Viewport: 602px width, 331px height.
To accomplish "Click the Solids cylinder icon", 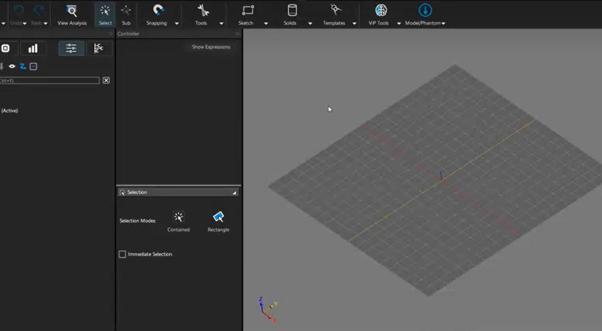I will tap(292, 11).
